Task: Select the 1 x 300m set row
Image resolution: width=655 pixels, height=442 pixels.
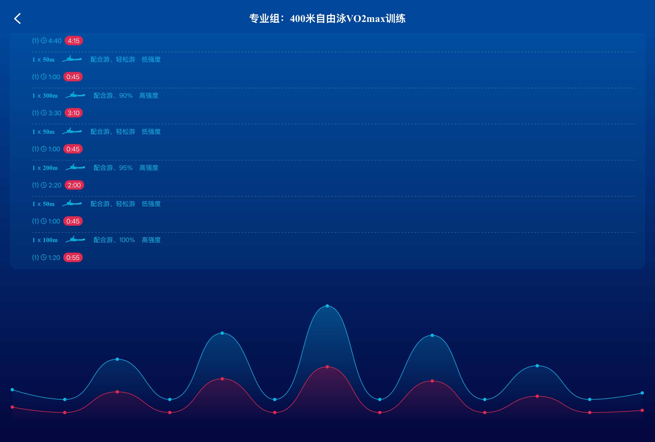Action: click(x=45, y=96)
